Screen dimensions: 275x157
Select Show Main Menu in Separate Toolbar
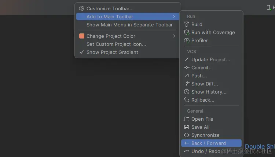click(x=129, y=25)
